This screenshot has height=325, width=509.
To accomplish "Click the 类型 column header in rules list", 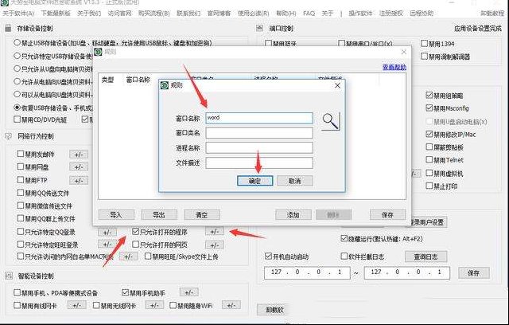I will [108, 80].
